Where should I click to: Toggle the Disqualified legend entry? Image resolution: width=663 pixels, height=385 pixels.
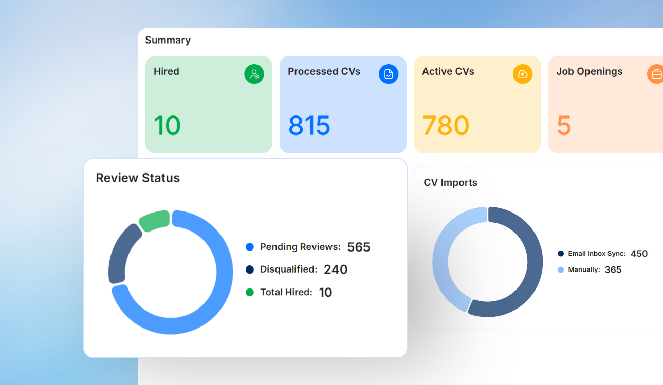pos(298,269)
